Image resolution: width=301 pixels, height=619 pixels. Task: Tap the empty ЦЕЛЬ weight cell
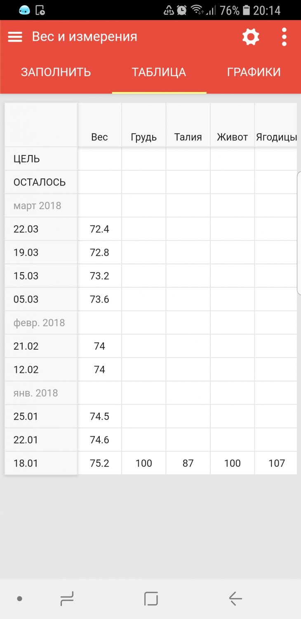[x=99, y=159]
